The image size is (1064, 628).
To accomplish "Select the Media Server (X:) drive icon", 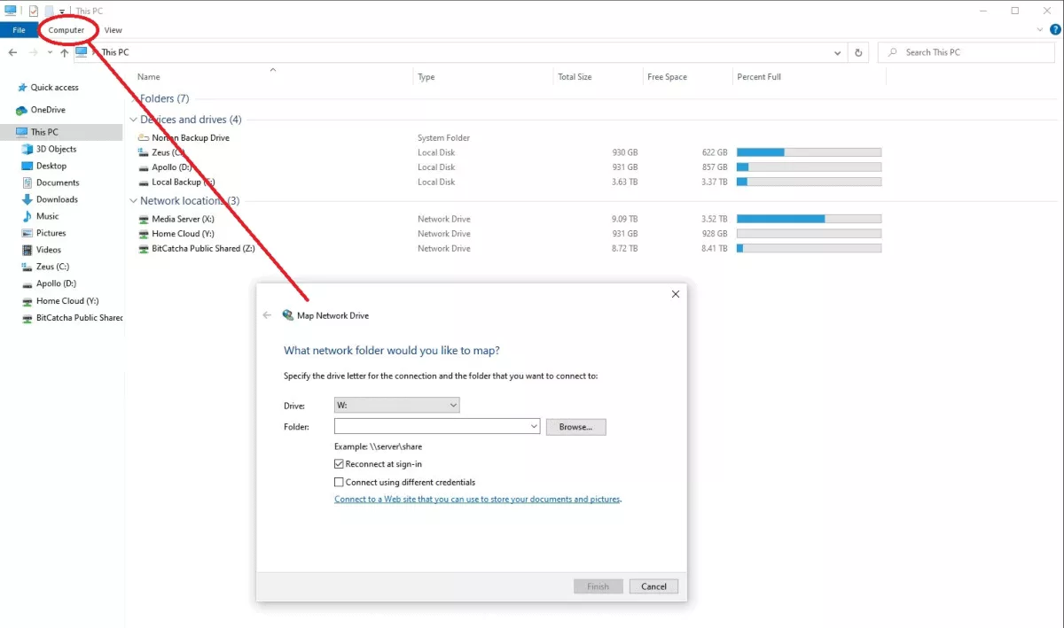I will [x=145, y=219].
